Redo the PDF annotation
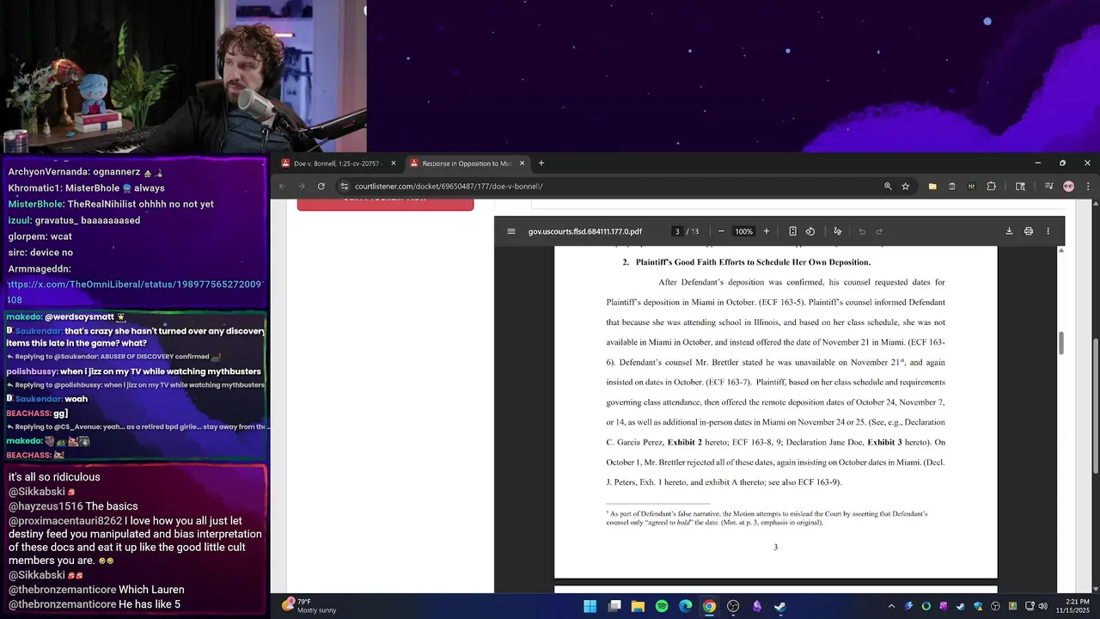This screenshot has height=619, width=1100. (x=879, y=231)
